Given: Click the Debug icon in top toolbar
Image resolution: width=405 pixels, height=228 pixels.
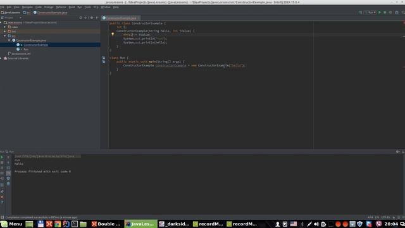Looking at the screenshot, I should pyautogui.click(x=385, y=13).
